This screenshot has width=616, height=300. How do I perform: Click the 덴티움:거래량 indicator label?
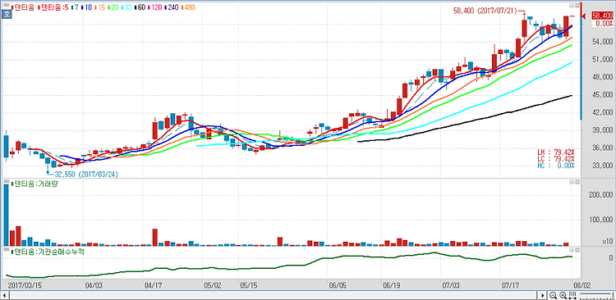[34, 184]
